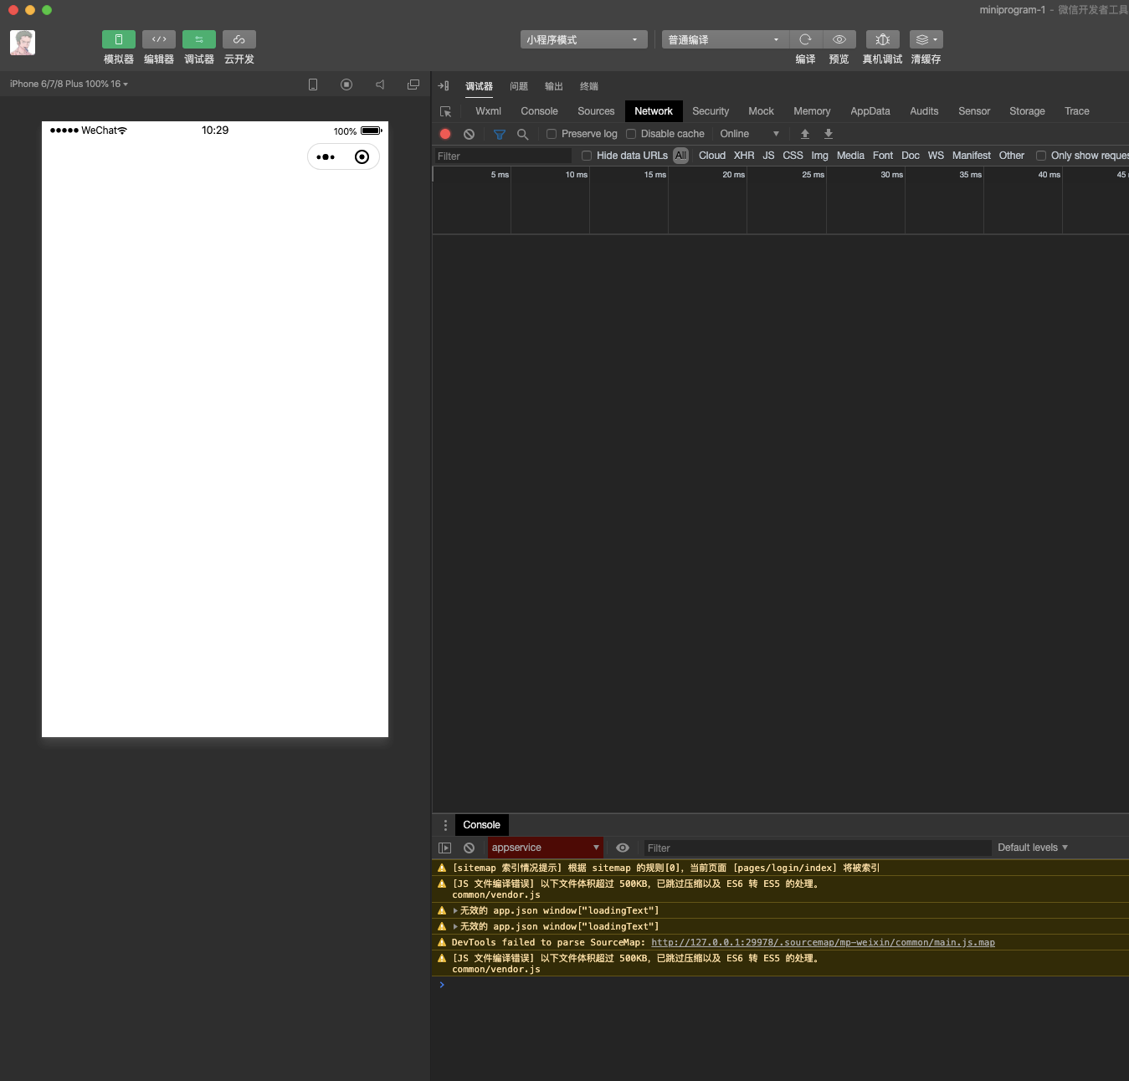Open the main.js.map sourcemap link

click(x=823, y=942)
